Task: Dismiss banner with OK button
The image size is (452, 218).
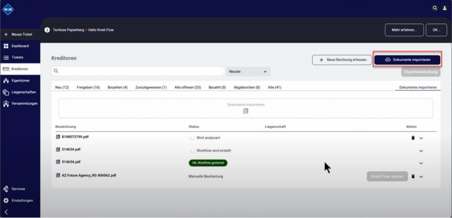Action: click(436, 30)
